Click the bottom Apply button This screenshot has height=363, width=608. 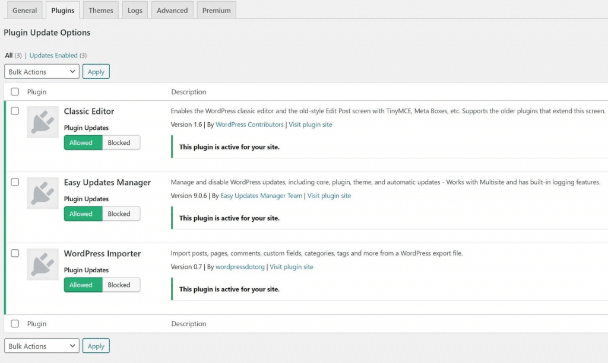click(96, 346)
